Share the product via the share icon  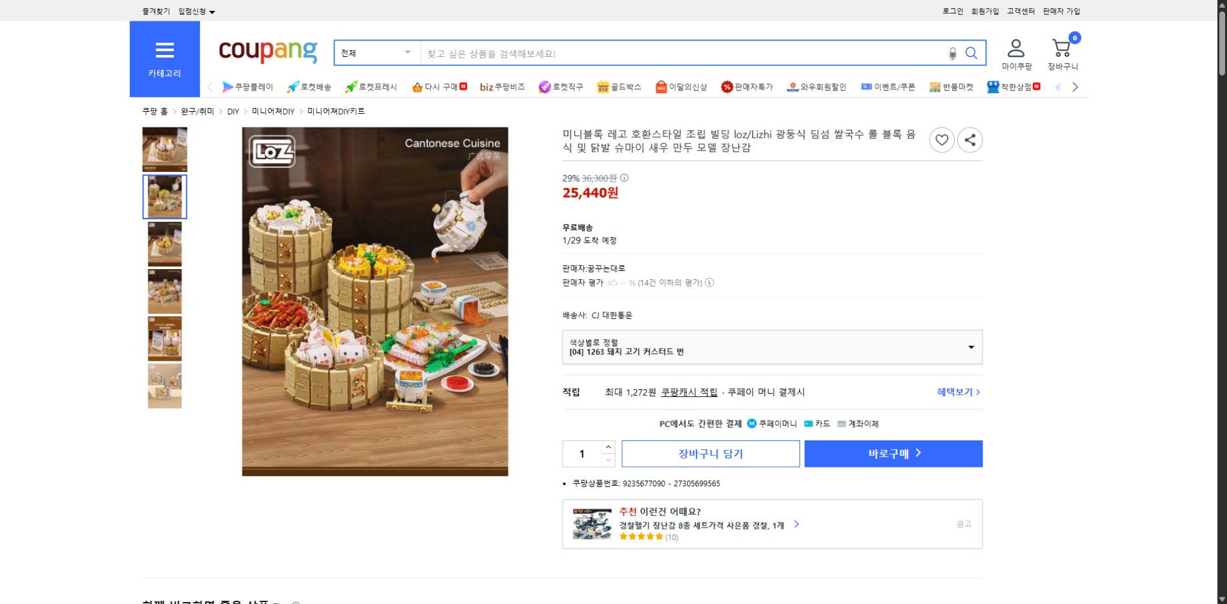(970, 140)
